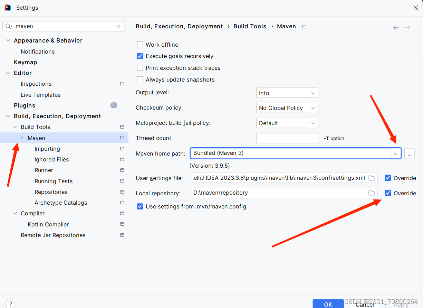The image size is (423, 308).
Task: Click the project-level icon beside Ignored Files
Action: pyautogui.click(x=122, y=159)
